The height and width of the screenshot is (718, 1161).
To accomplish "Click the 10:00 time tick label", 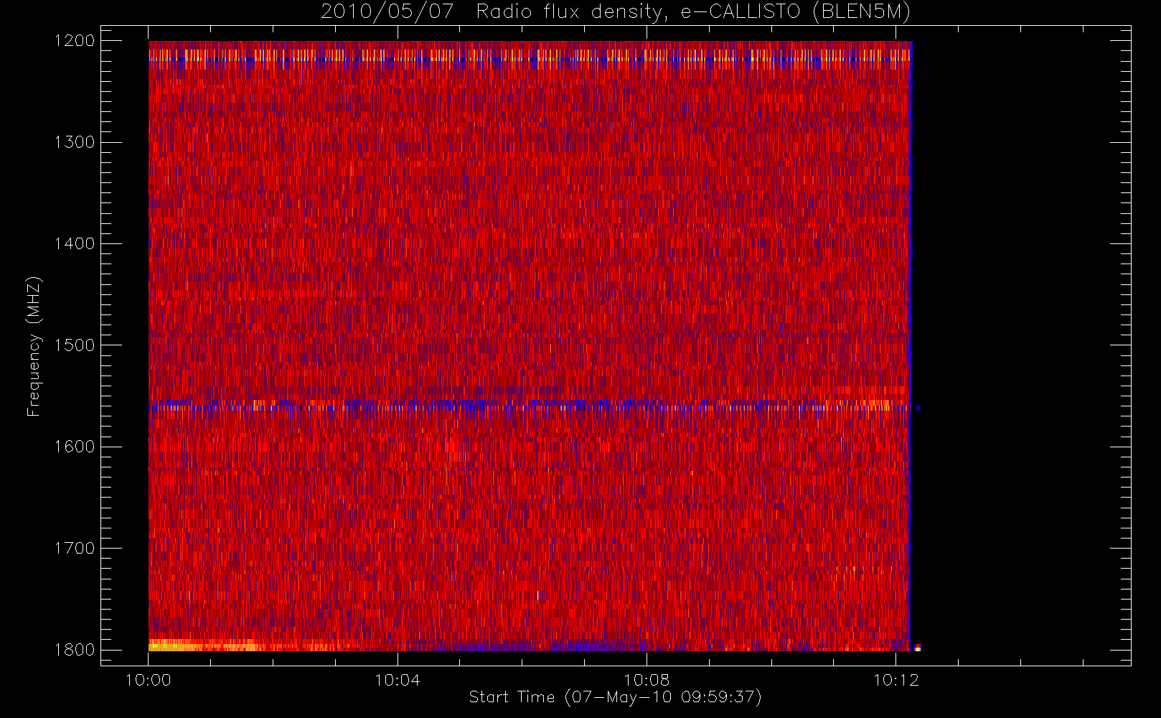I will (149, 680).
